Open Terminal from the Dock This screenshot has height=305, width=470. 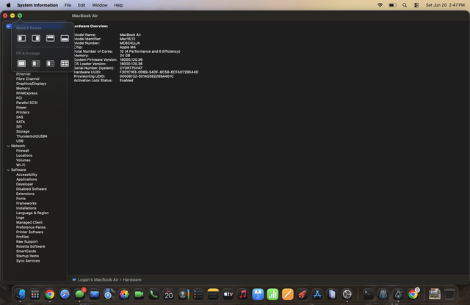pos(368,295)
